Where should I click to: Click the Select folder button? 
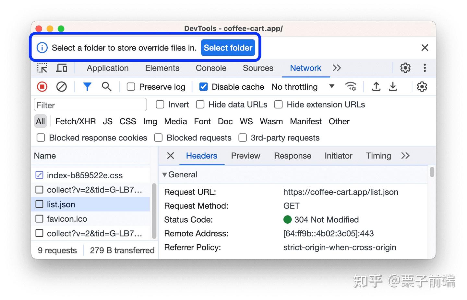pyautogui.click(x=228, y=48)
